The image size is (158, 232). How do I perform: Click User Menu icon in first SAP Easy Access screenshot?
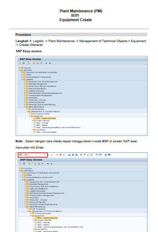click(20, 63)
